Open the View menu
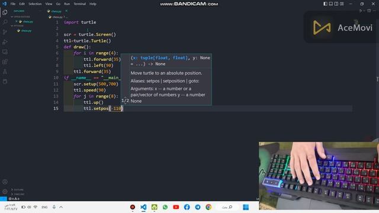The height and width of the screenshot is (213, 379). pos(49,4)
